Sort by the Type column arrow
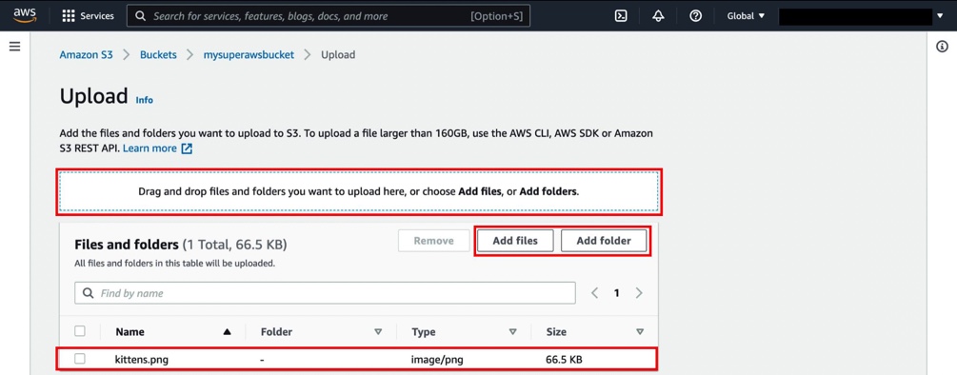 point(512,332)
